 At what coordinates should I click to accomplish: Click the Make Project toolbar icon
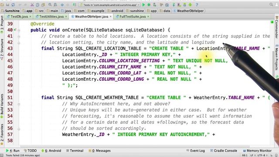point(75,5)
